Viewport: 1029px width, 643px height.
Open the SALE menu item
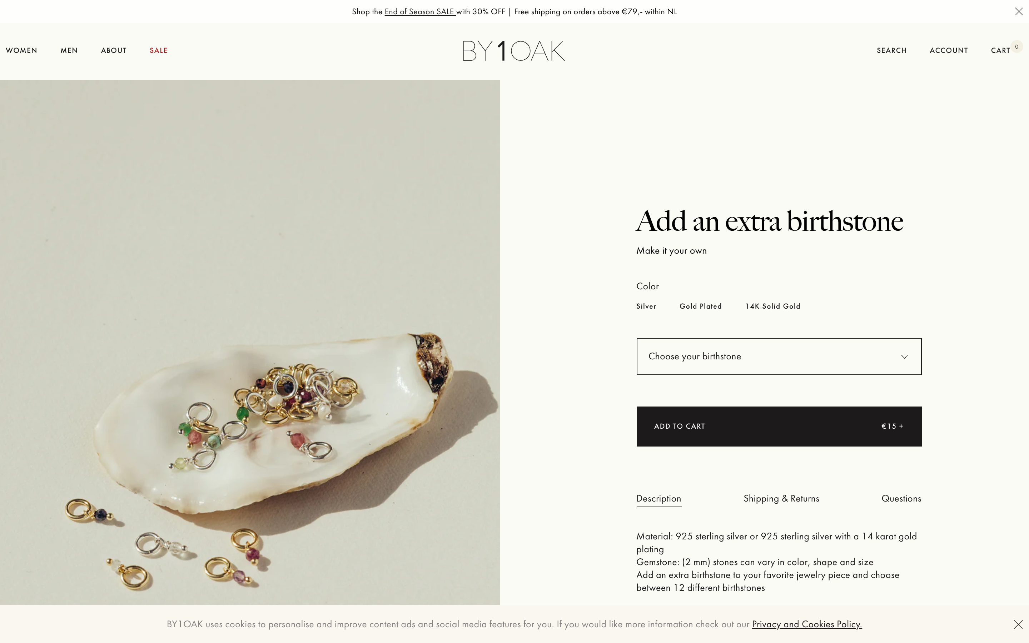click(x=159, y=51)
